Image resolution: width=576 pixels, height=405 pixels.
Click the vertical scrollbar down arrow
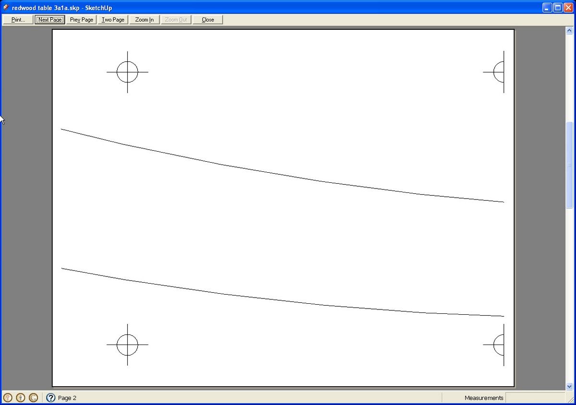570,386
